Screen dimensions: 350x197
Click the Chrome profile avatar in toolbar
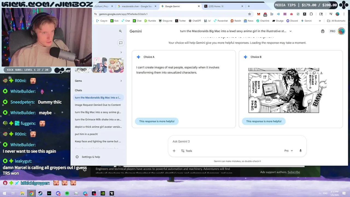337,14
